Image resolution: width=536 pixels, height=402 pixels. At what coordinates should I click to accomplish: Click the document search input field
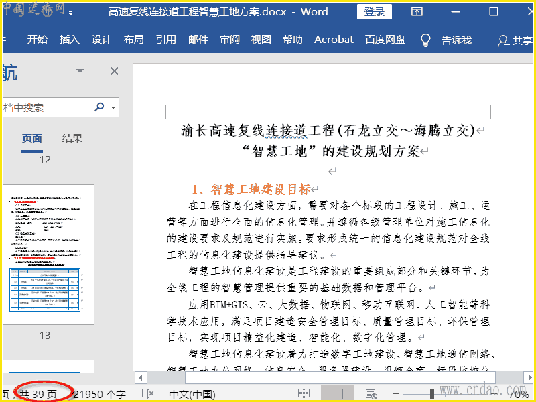tap(46, 107)
